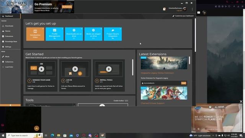Click Customize your dashboard
The height and width of the screenshot is (138, 245).
point(183,16)
